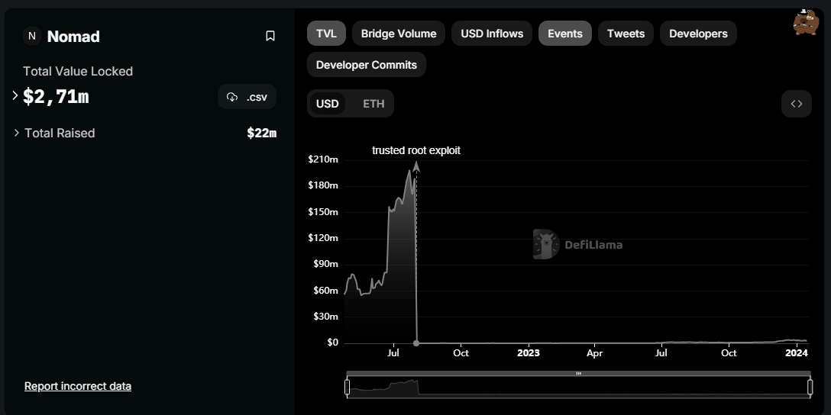Image resolution: width=831 pixels, height=415 pixels.
Task: Expand the Total Value Locked breakdown
Action: click(x=15, y=96)
